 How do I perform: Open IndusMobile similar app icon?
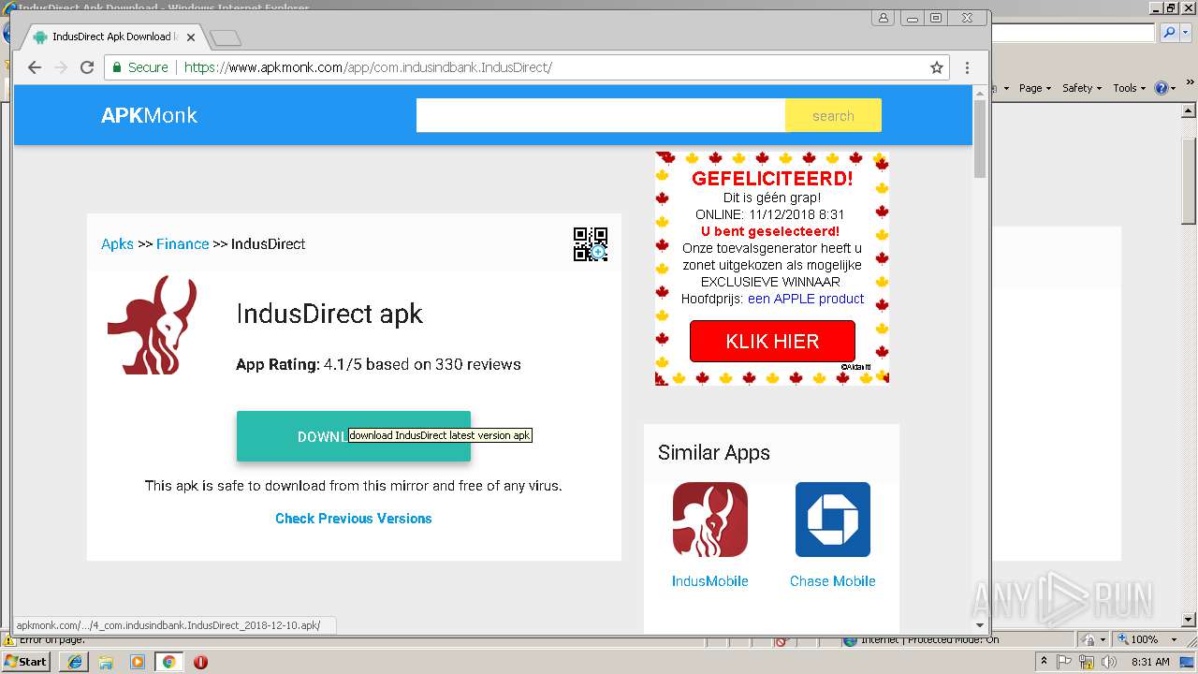point(710,520)
